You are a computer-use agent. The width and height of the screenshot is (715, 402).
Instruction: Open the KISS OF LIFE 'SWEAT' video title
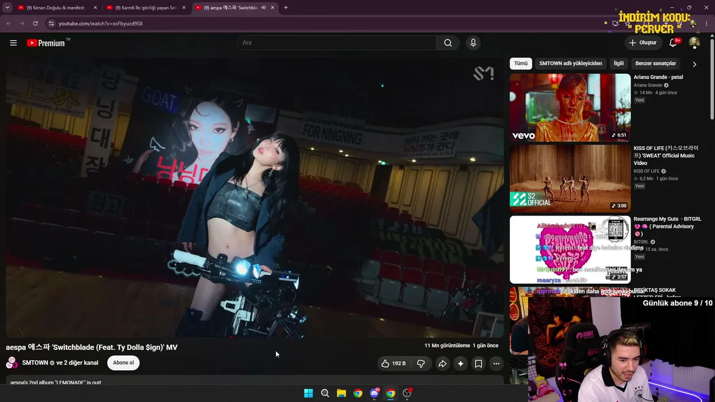tap(666, 156)
